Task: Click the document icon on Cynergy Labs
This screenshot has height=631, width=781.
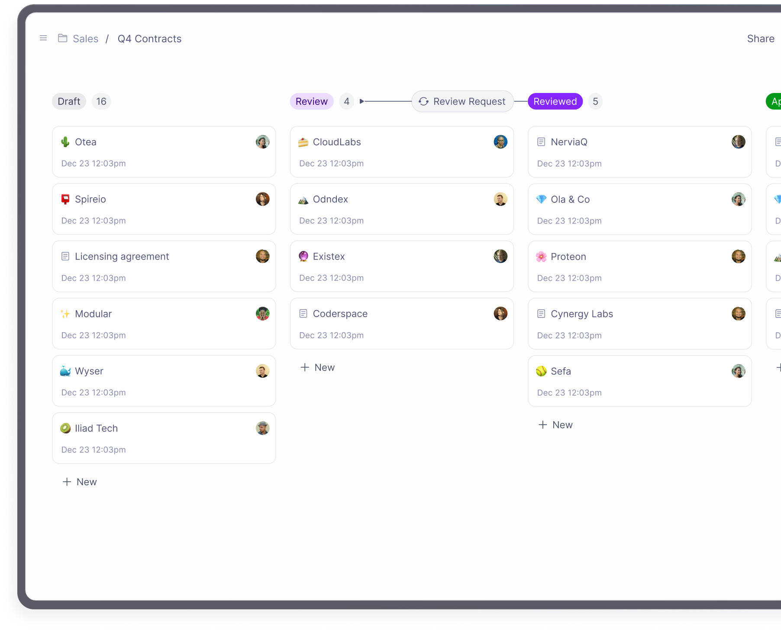Action: [541, 314]
